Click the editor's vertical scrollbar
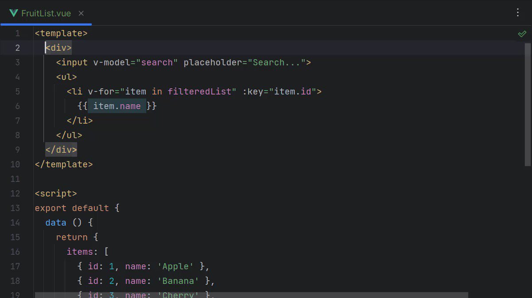The height and width of the screenshot is (298, 532). pyautogui.click(x=528, y=105)
